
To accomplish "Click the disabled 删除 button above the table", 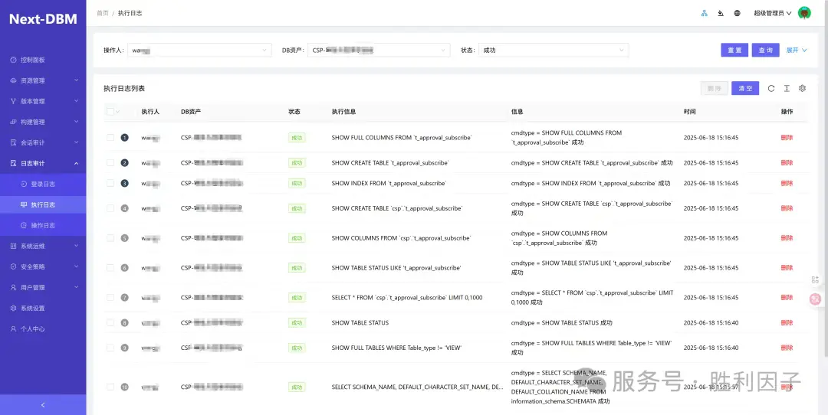I will 715,89.
